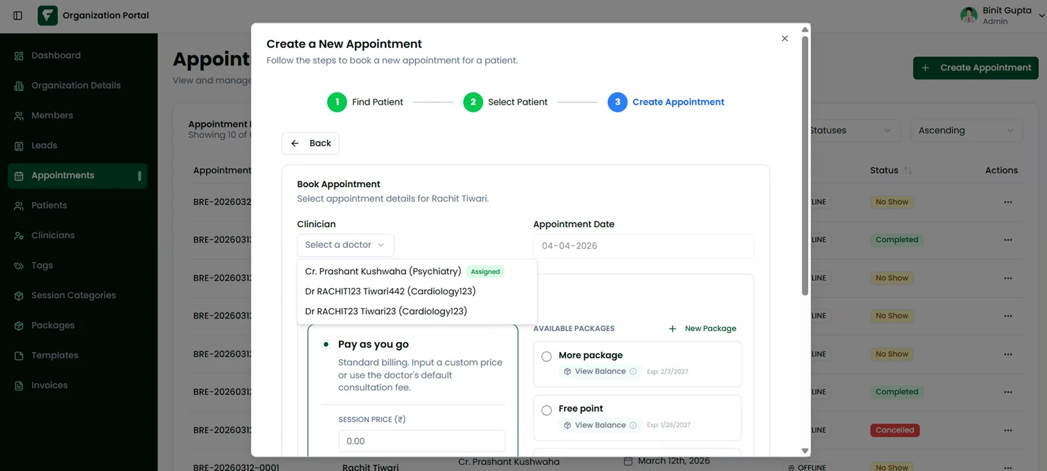This screenshot has width=1047, height=471.
Task: Click the Leads sidebar icon
Action: [19, 146]
